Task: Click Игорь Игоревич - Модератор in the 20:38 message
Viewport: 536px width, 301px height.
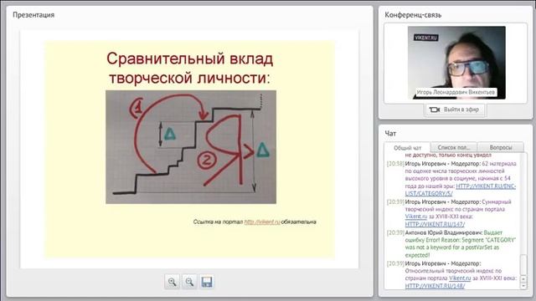Action: (442, 164)
